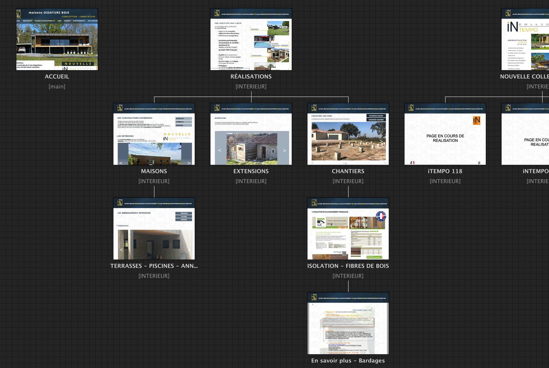Click the iTEMPO 118 page title

pyautogui.click(x=445, y=171)
